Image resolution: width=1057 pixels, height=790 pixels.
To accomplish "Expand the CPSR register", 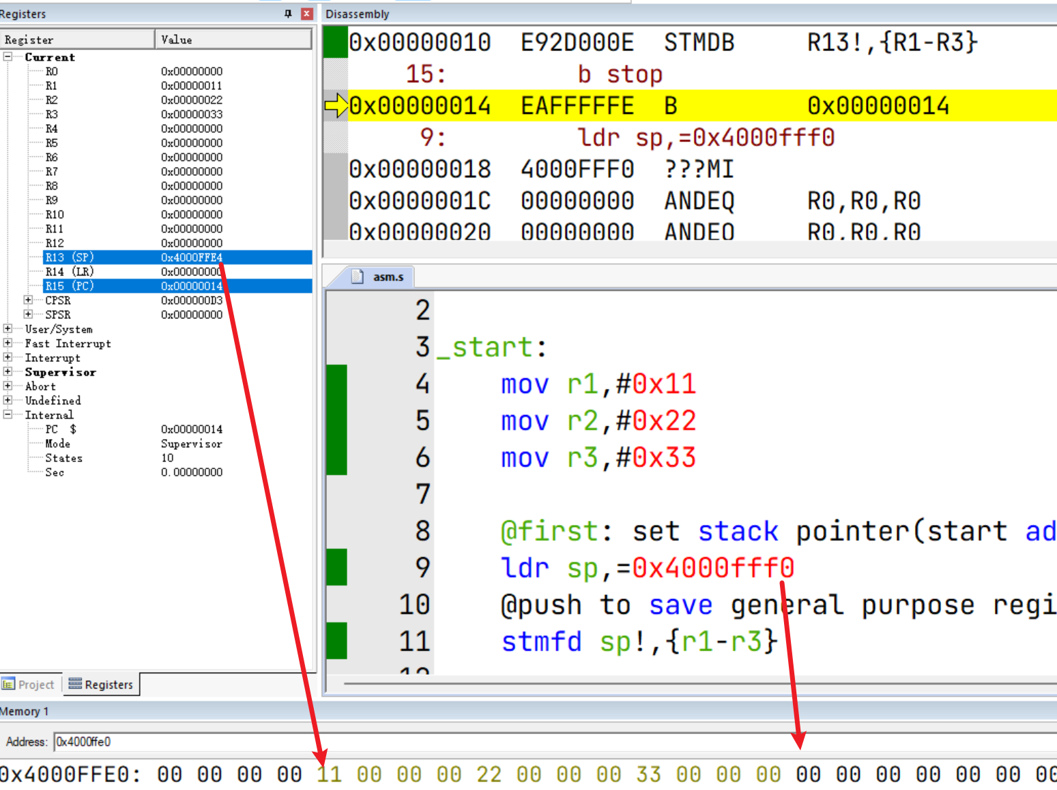I will (x=28, y=300).
